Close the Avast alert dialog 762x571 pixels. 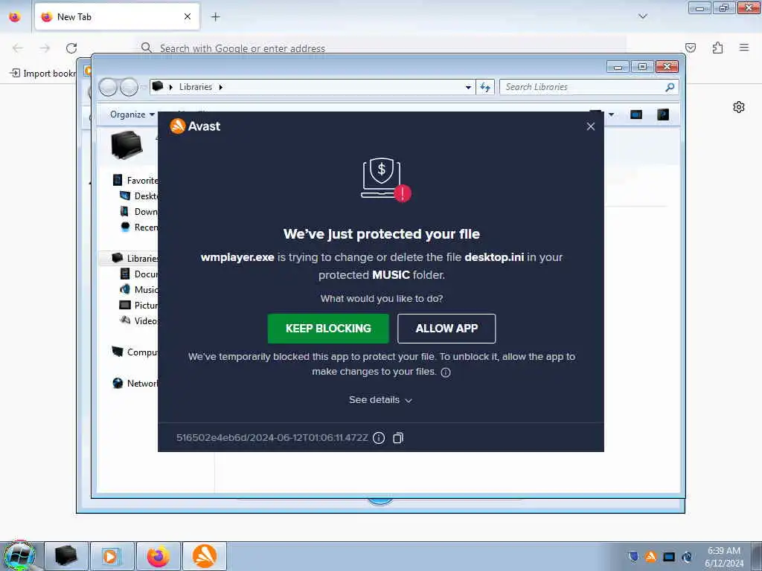pyautogui.click(x=590, y=126)
